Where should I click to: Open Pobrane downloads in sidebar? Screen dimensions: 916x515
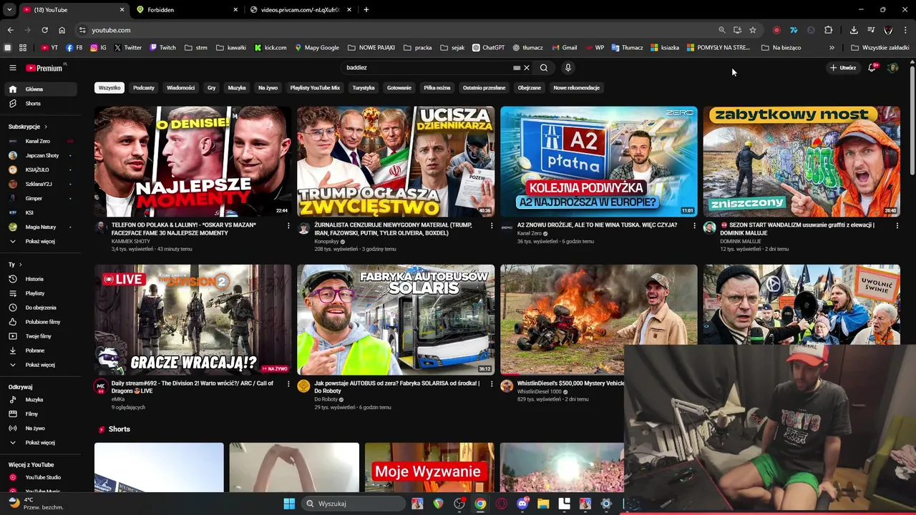[40, 350]
